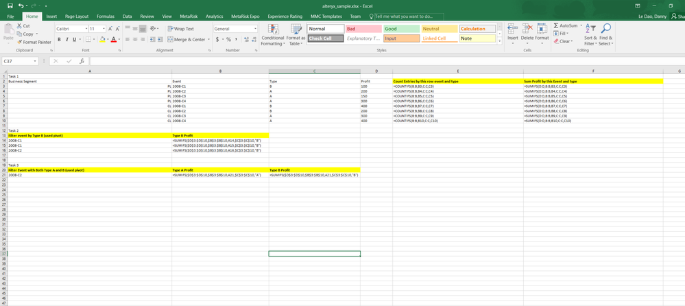Image resolution: width=685 pixels, height=306 pixels.
Task: Increase decimal places
Action: point(246,39)
